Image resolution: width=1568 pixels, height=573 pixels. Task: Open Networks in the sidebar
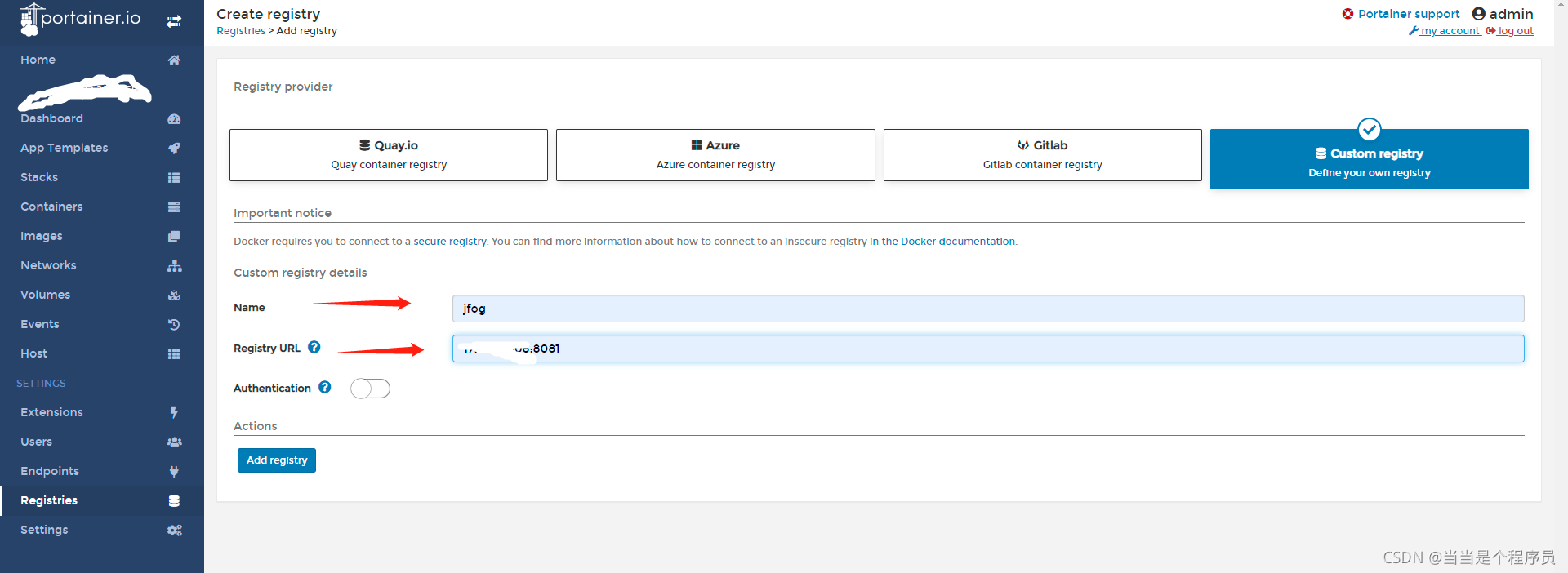tap(102, 265)
